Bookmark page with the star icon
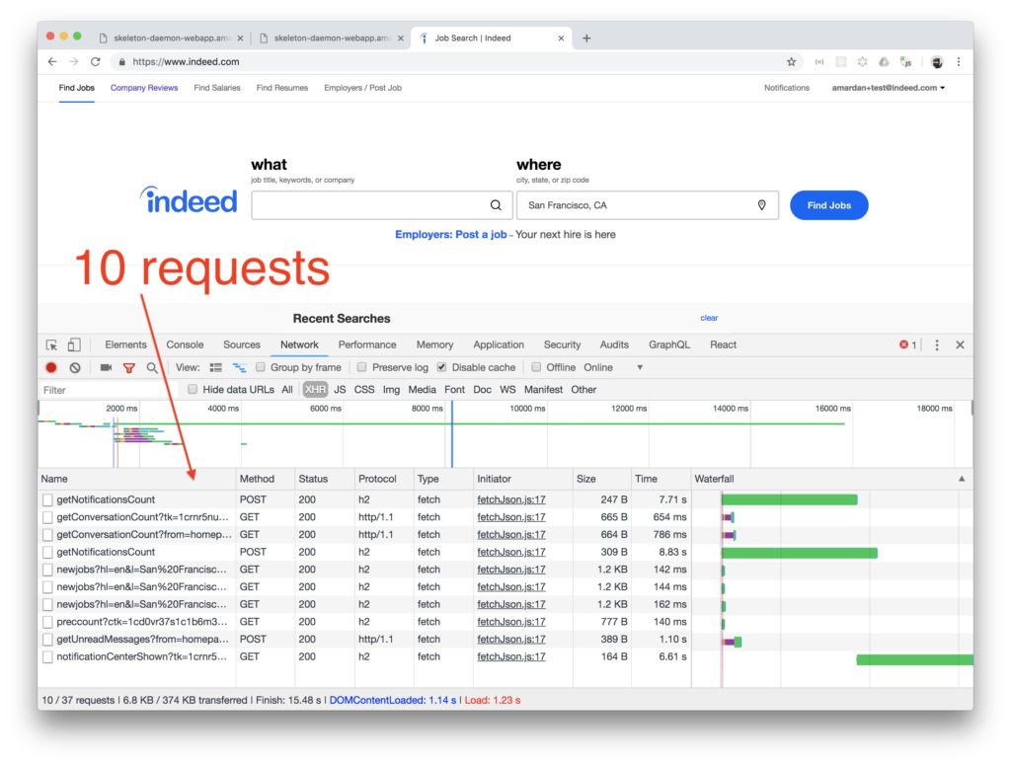This screenshot has width=1011, height=764. tap(791, 62)
